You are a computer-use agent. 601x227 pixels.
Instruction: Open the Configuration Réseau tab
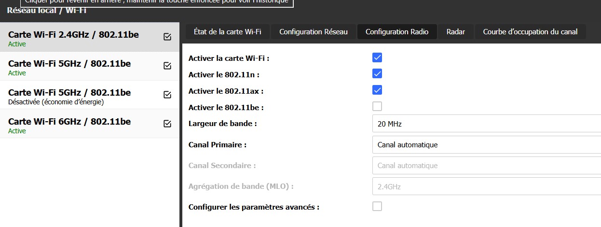point(313,32)
